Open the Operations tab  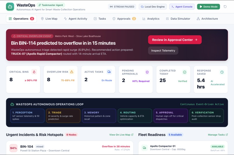coord(21,19)
